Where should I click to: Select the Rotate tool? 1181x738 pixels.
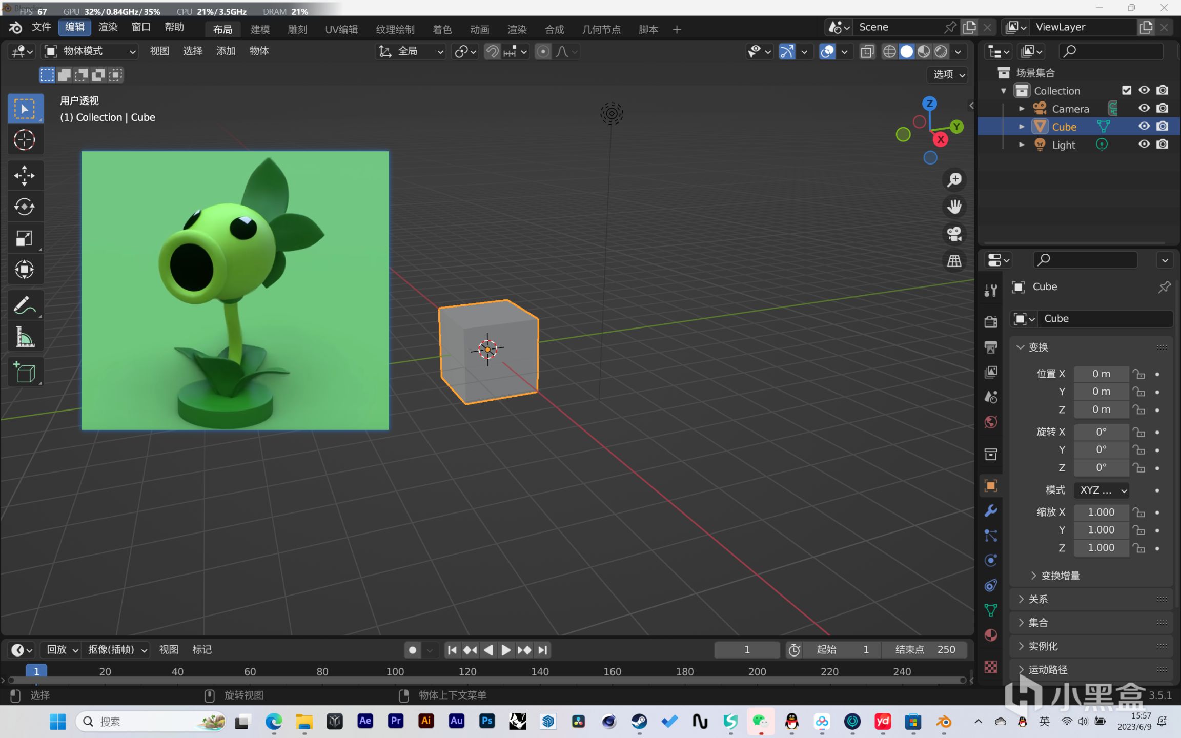[25, 207]
